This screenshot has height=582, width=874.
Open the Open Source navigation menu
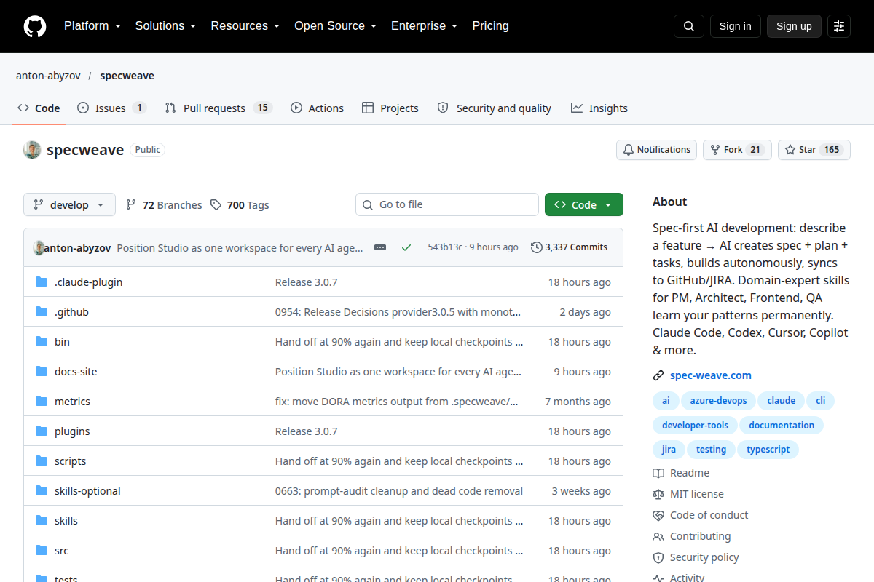[335, 26]
